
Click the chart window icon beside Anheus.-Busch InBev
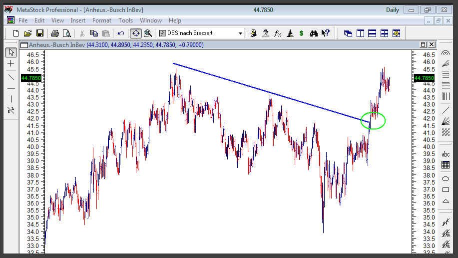click(24, 45)
